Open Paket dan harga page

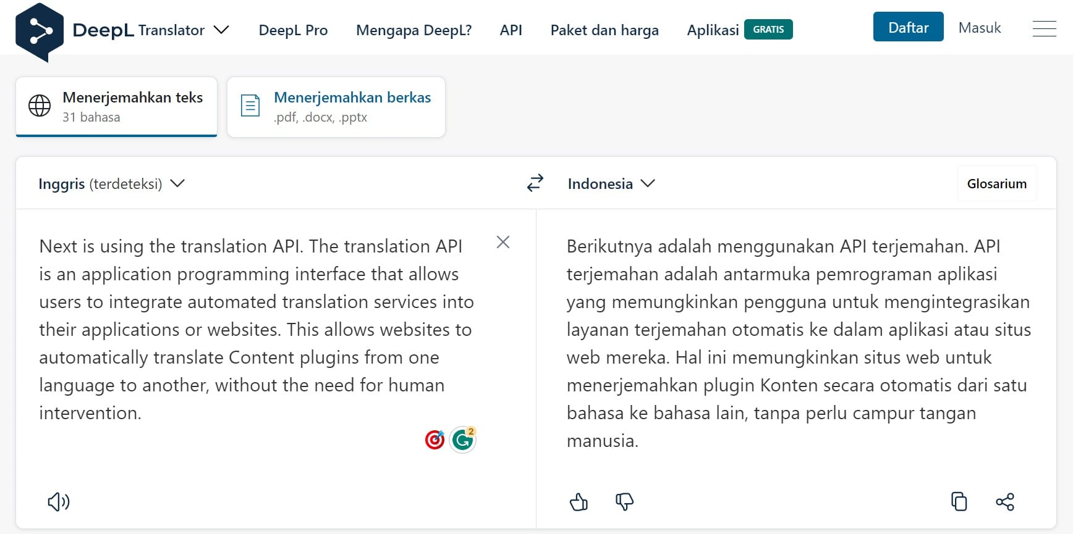604,30
